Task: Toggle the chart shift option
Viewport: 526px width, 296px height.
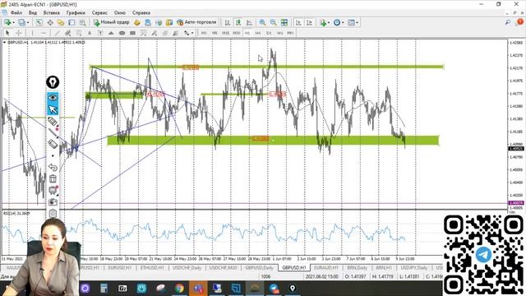Action: coord(309,22)
